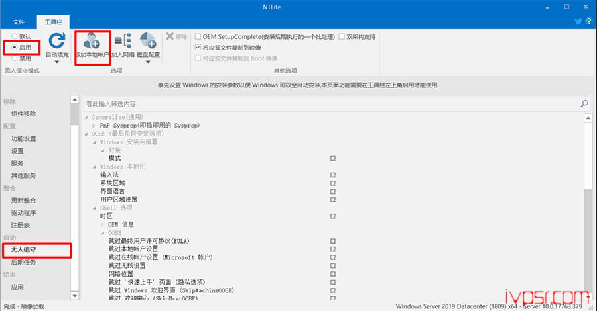Click the edit icon for 网络位置 row

coord(333,274)
